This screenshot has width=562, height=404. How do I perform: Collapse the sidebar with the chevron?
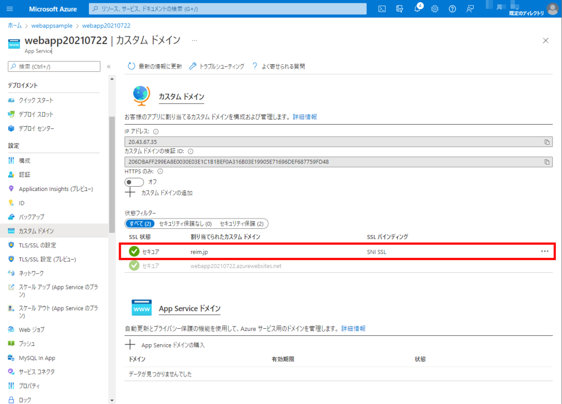109,66
